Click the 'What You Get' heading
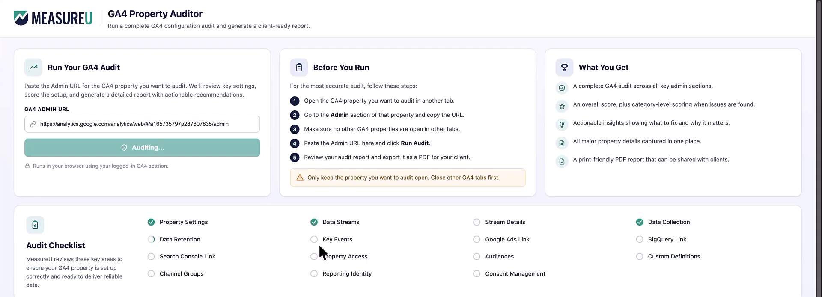822x297 pixels. [x=604, y=68]
